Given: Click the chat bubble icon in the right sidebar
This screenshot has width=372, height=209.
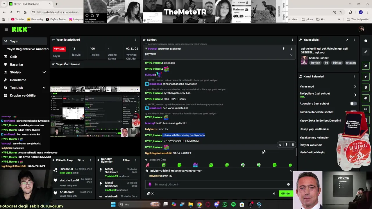Looking at the screenshot, I should point(366,98).
